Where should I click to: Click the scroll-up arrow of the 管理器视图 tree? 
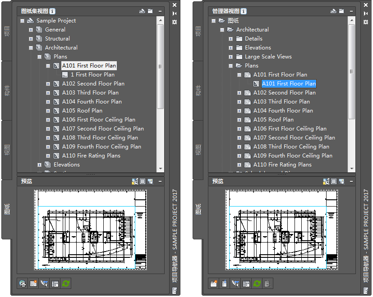tap(352, 20)
